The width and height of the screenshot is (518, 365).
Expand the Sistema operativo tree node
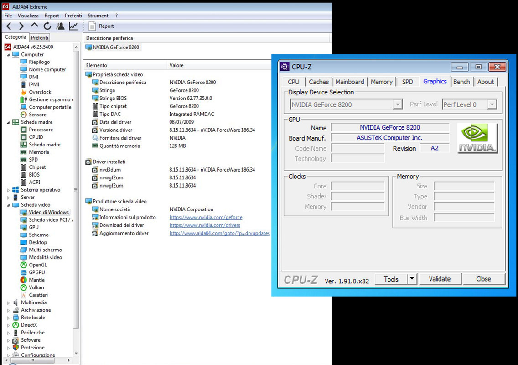8,190
